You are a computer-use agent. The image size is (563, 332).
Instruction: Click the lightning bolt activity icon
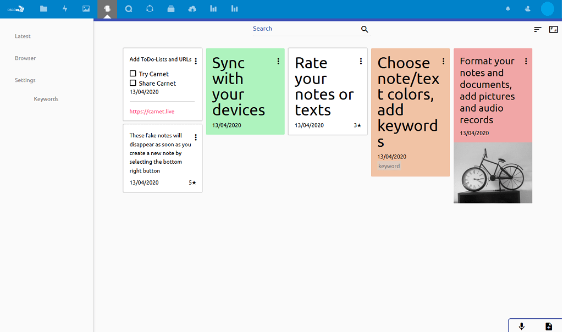[x=65, y=9]
